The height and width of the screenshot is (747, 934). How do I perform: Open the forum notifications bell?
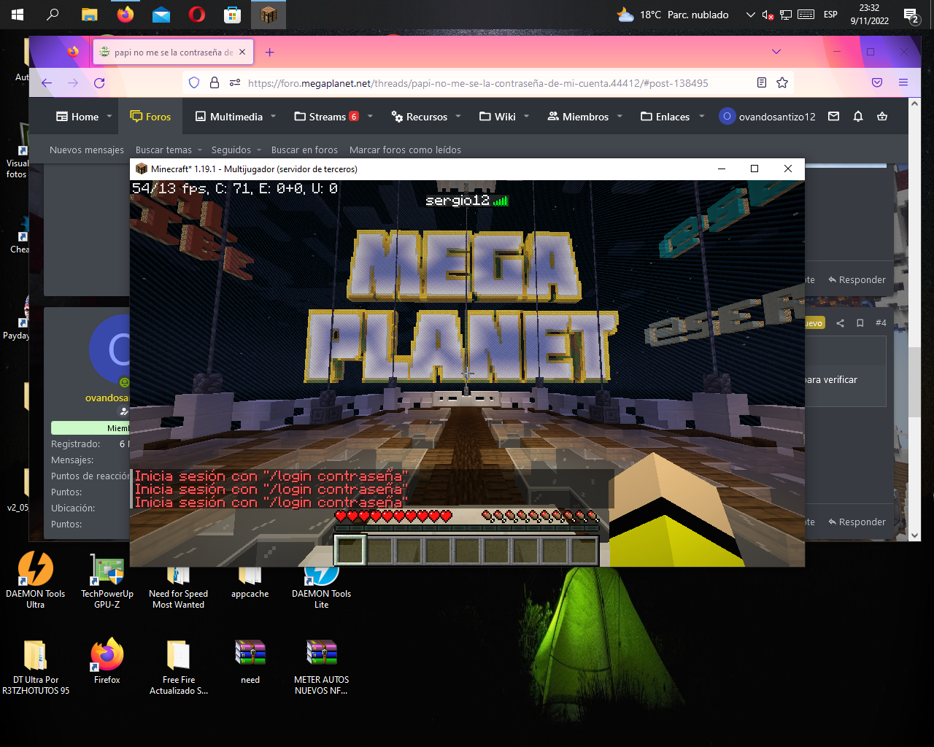point(858,117)
